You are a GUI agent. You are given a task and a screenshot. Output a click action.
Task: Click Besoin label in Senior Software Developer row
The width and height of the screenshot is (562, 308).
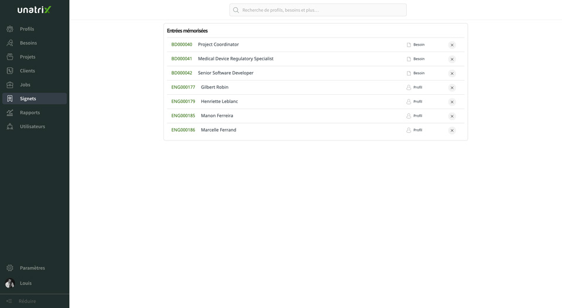tap(419, 73)
